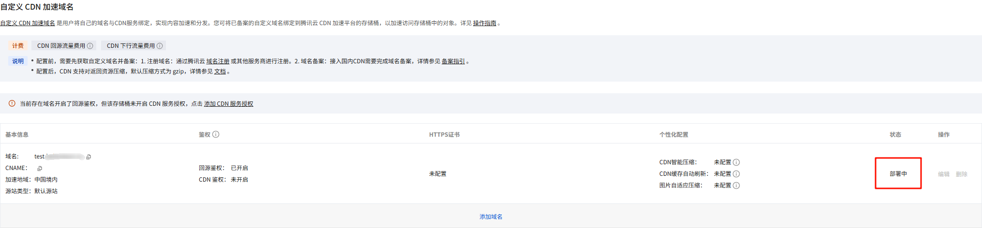
Task: Click 添加 CDN 服务授权 link
Action: [229, 104]
